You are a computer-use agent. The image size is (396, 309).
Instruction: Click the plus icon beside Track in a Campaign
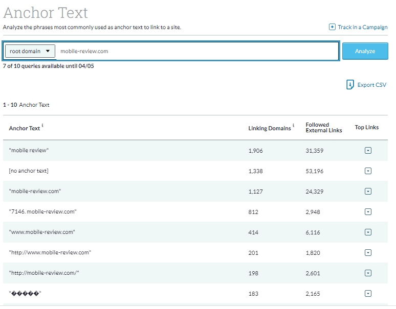332,27
